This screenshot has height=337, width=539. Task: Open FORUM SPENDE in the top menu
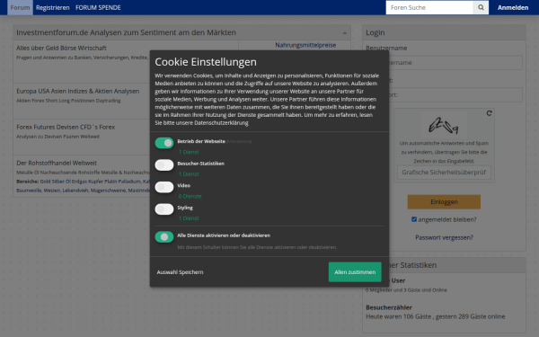tap(98, 7)
